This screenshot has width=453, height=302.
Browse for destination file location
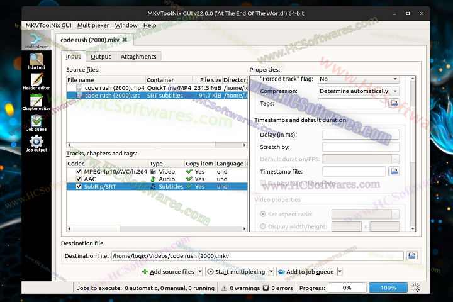coord(411,256)
